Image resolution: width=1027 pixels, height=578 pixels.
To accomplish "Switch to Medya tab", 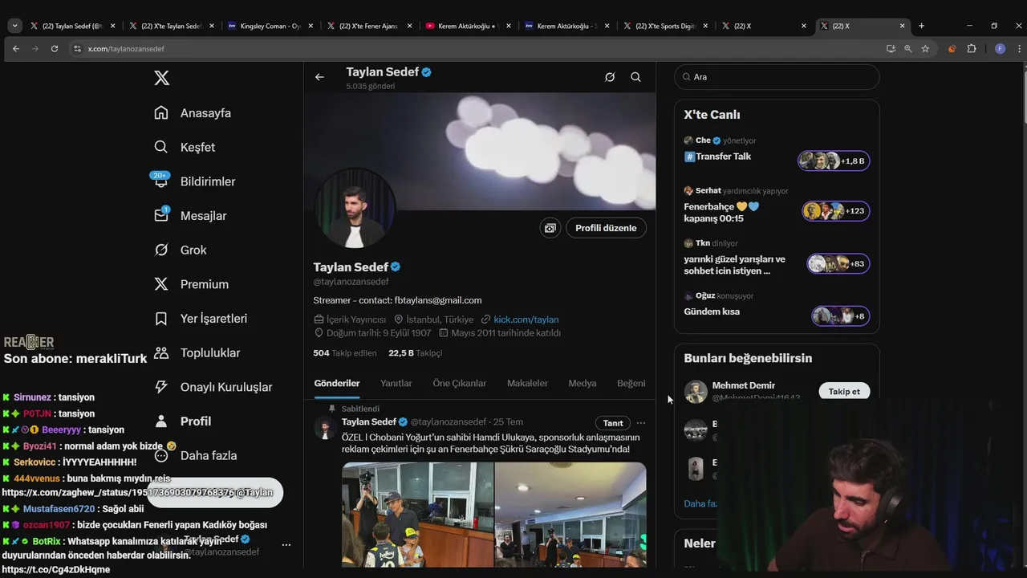I will point(583,383).
